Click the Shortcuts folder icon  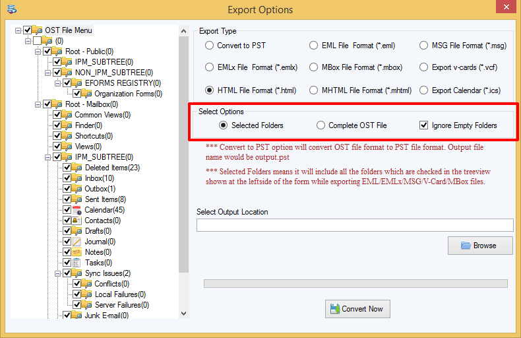(x=67, y=136)
